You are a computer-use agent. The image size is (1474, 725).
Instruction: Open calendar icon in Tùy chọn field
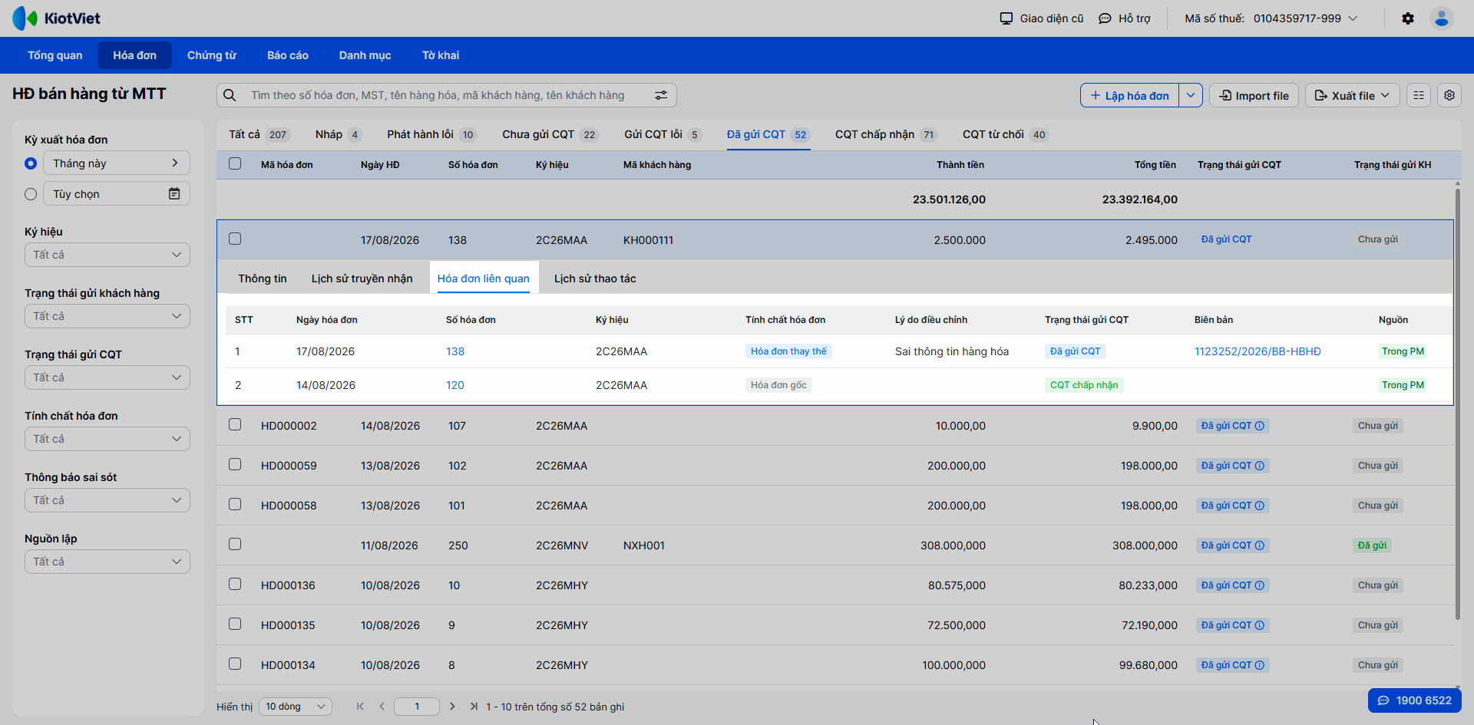tap(174, 194)
